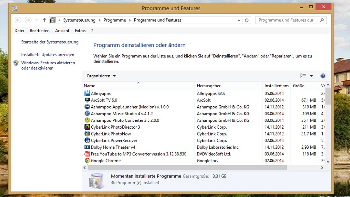Click the Allmyapps program icon
This screenshot has width=350, height=197.
[x=86, y=93]
